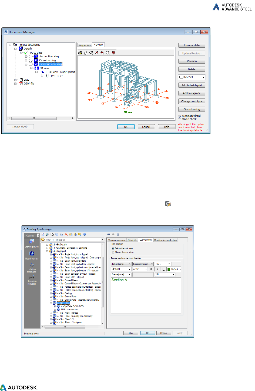The image size is (255, 391).
Task: Open the Model objects selection tab
Action: (165, 240)
